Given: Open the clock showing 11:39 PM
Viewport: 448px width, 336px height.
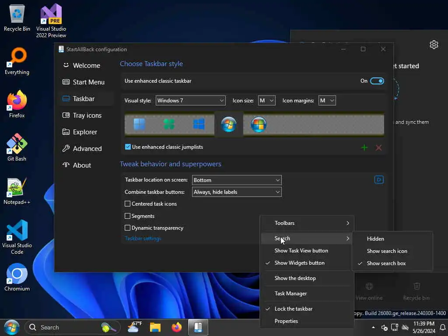Looking at the screenshot, I should (423, 327).
